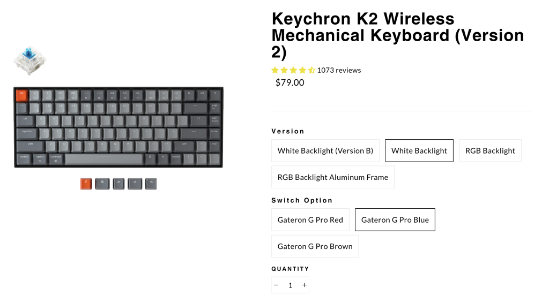Increase quantity with the plus button
Screen dimensions: 549x303
click(x=305, y=285)
